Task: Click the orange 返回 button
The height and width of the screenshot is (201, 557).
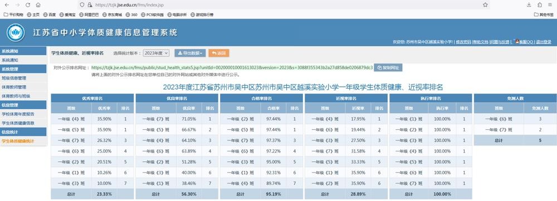Action: coord(219,53)
